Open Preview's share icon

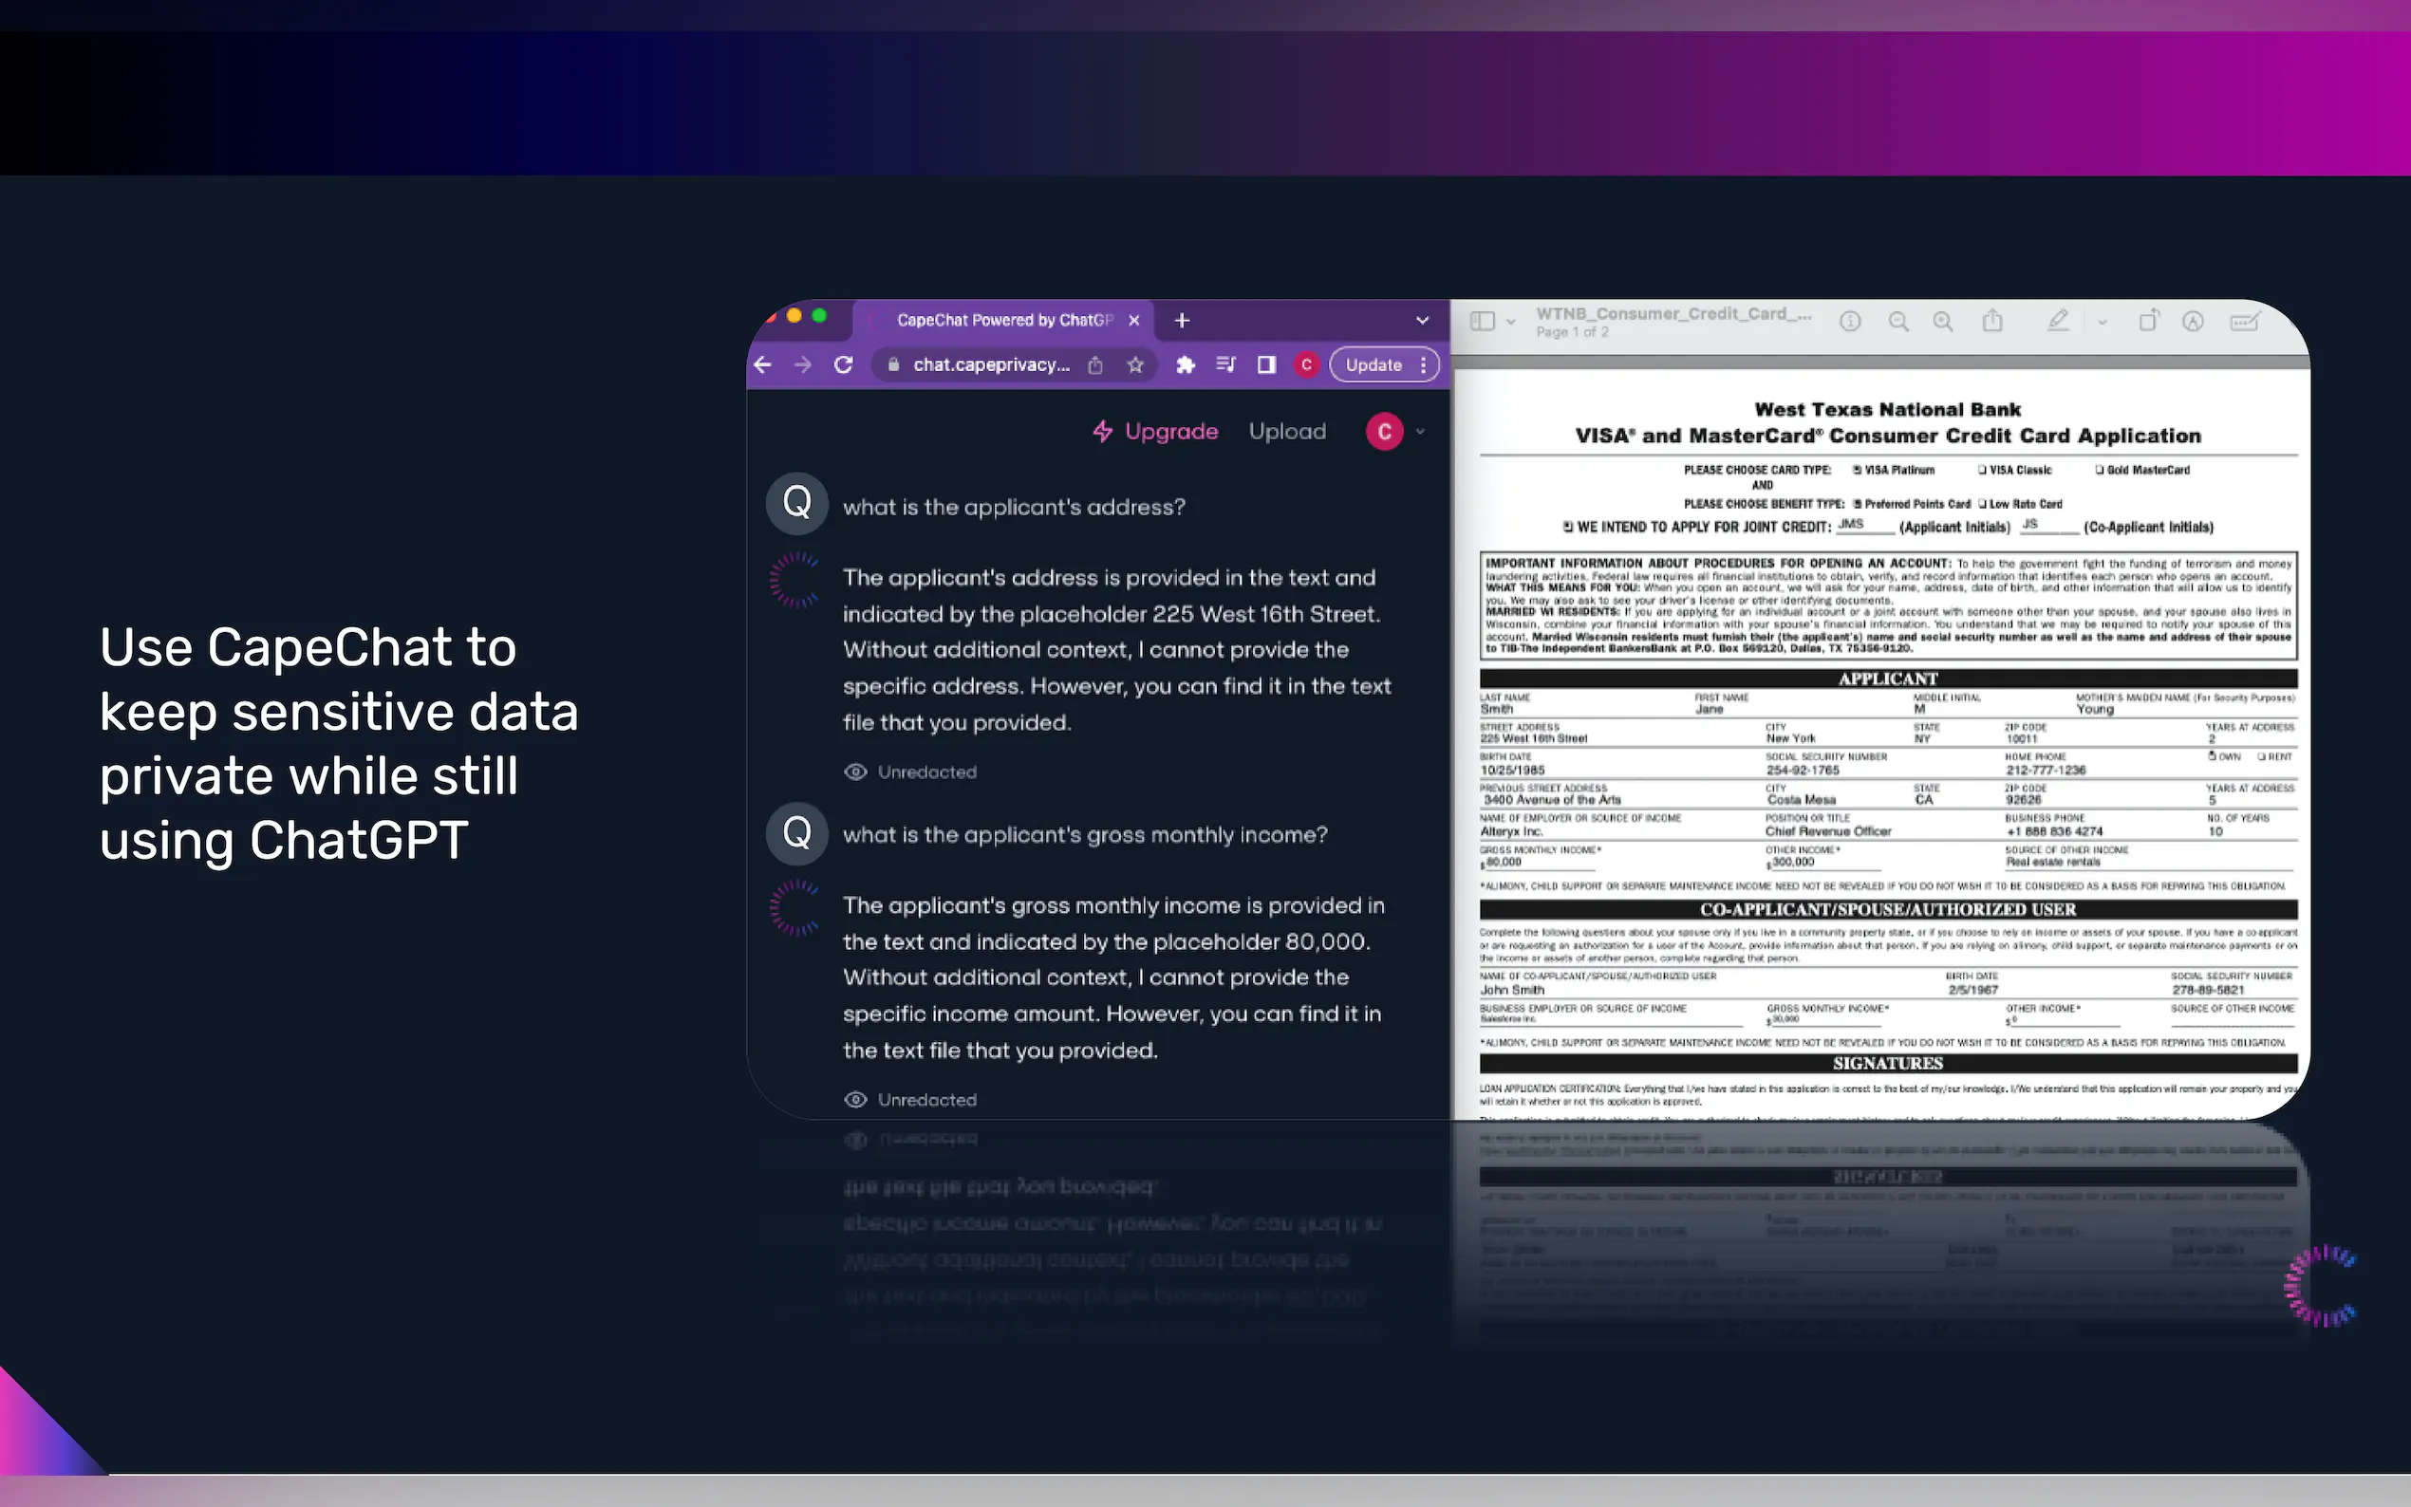coord(1992,321)
